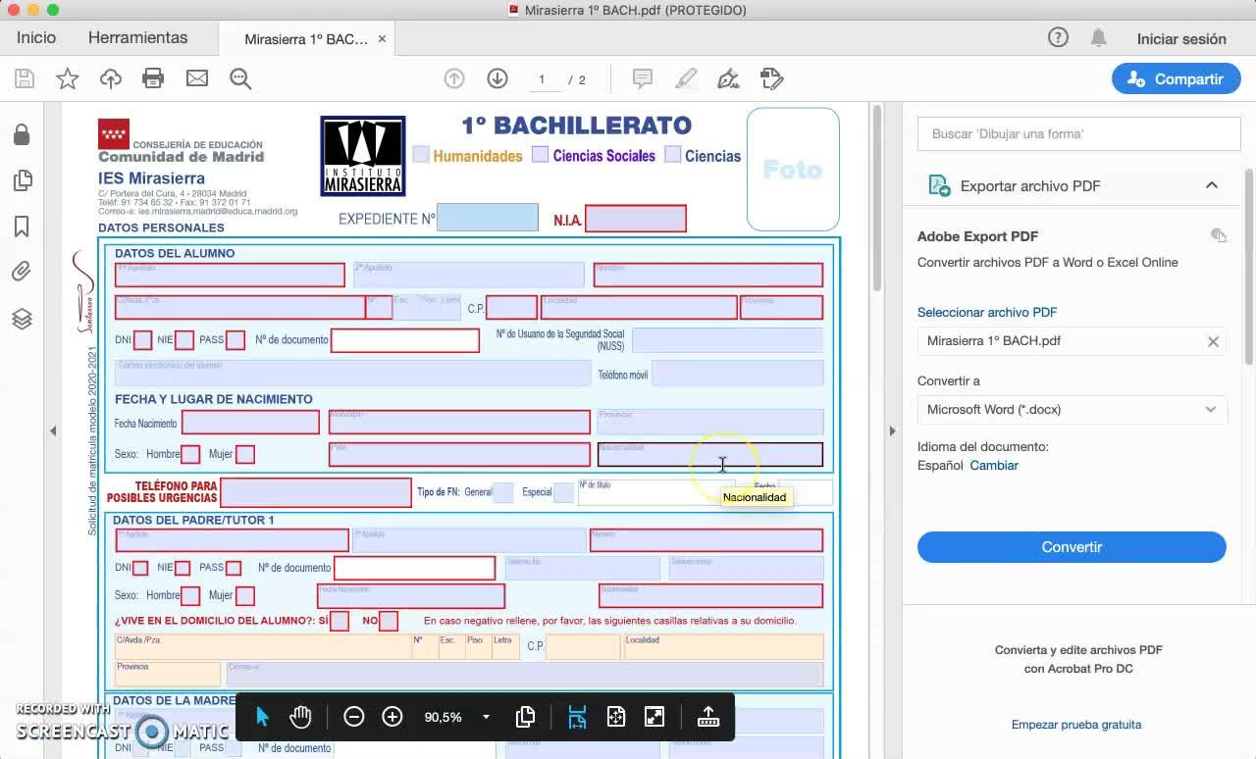Screen dimensions: 1256x759
Task: Select the comment note tool
Action: (x=643, y=79)
